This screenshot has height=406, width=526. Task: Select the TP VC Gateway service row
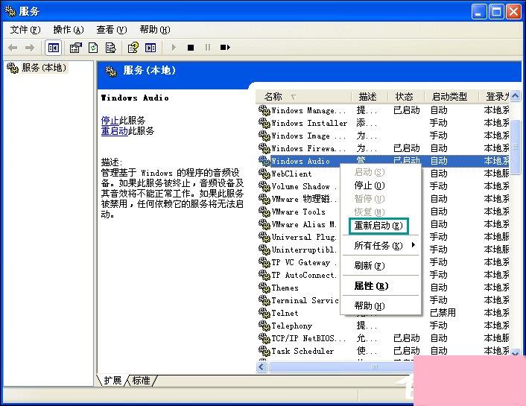pyautogui.click(x=382, y=262)
